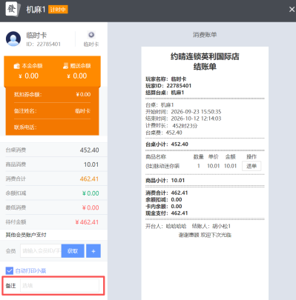Click the mahjong tile app logo
This screenshot has width=296, height=300.
tap(13, 10)
